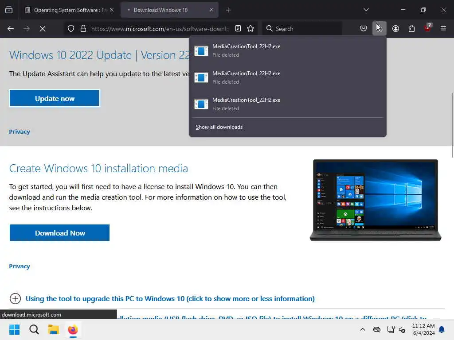Close the Operating System Software tab
The height and width of the screenshot is (340, 454).
pyautogui.click(x=112, y=10)
